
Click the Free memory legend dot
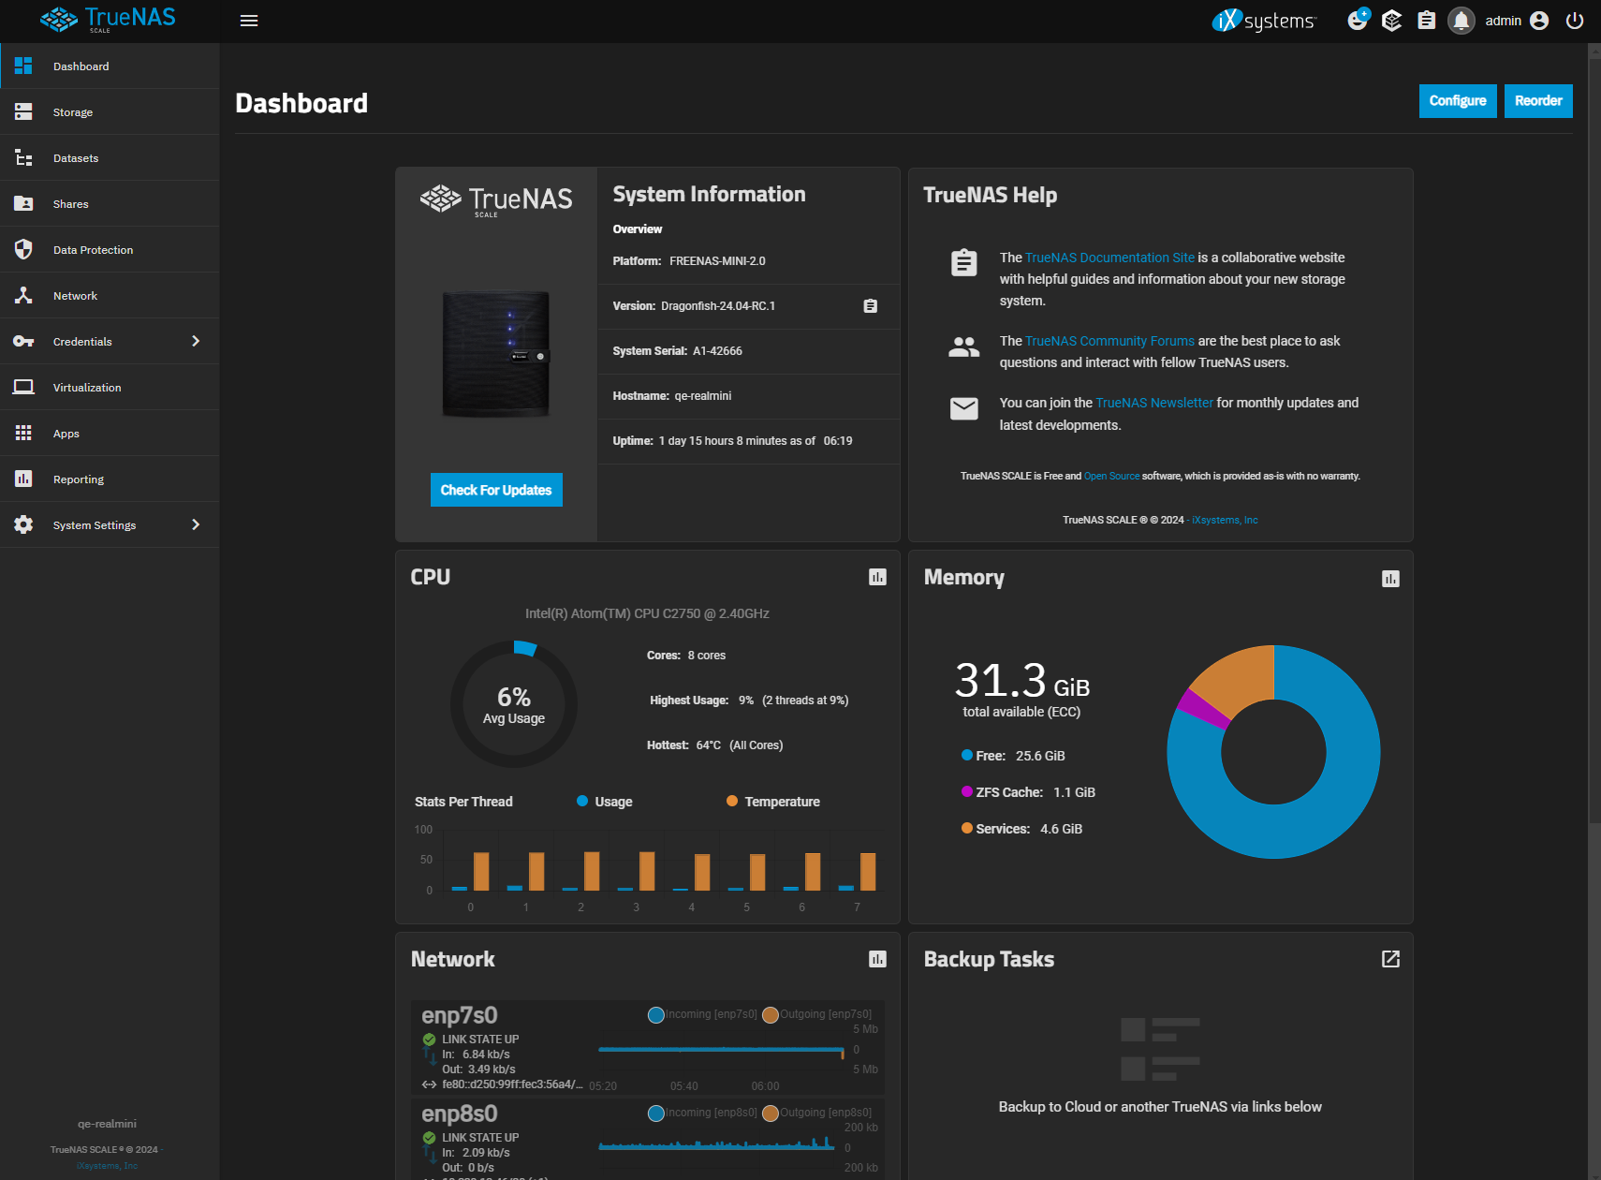tap(967, 755)
